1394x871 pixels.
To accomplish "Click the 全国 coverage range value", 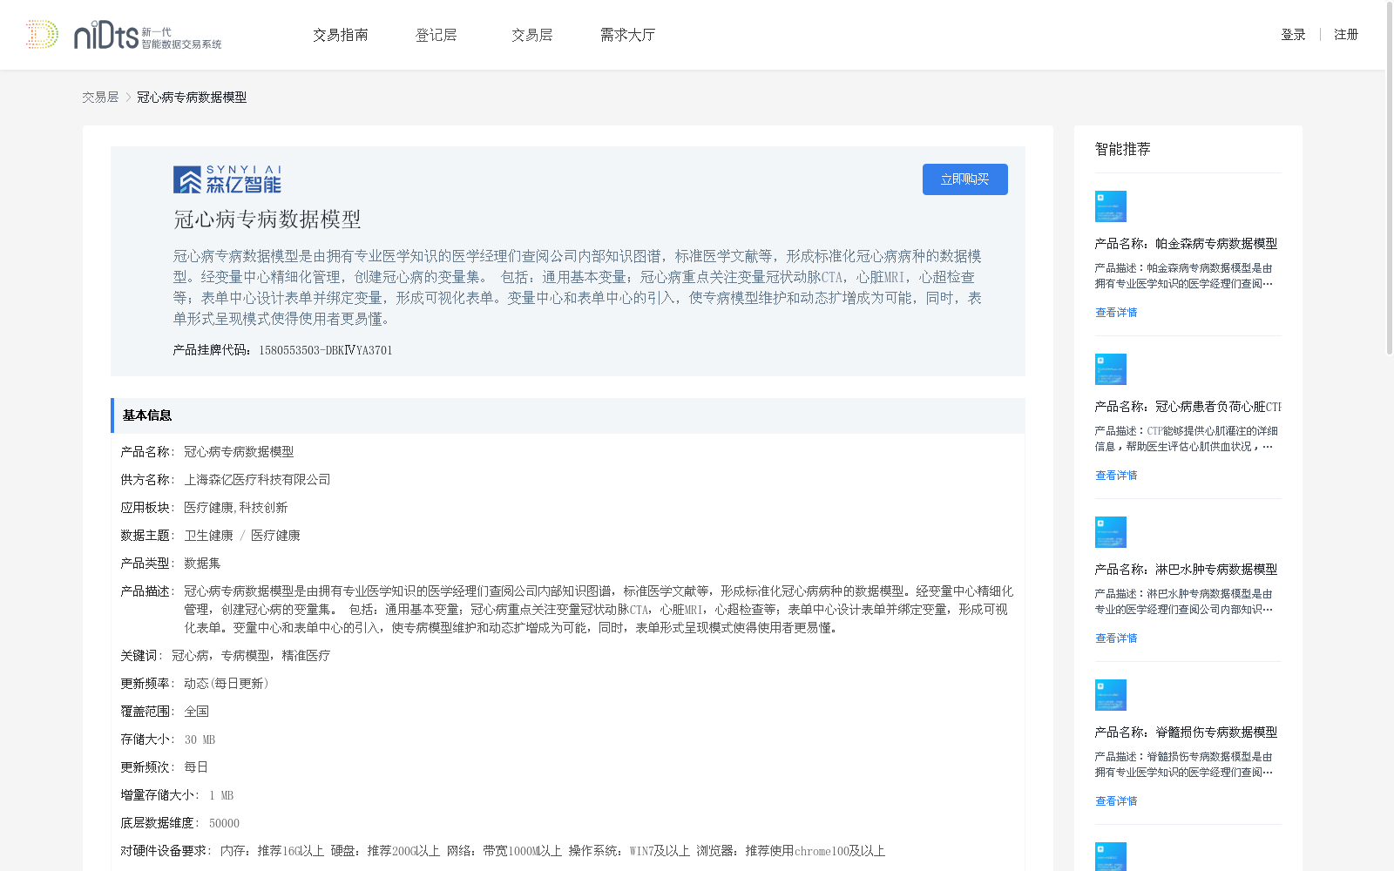I will [197, 712].
